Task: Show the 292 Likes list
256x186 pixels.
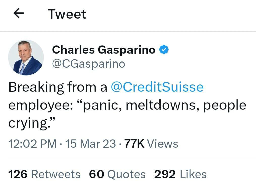Action: 180,174
